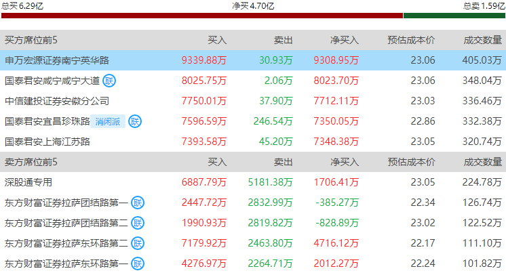Click the 联 icon beside 东方财富证券拉萨东环路第二

coord(138,243)
